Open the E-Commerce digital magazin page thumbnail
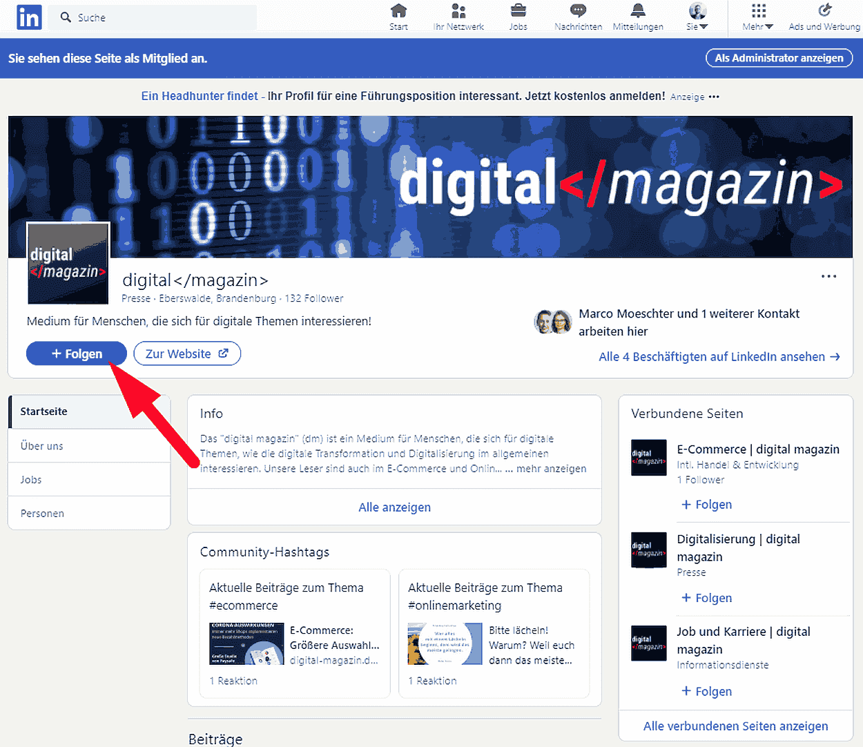 coord(648,457)
